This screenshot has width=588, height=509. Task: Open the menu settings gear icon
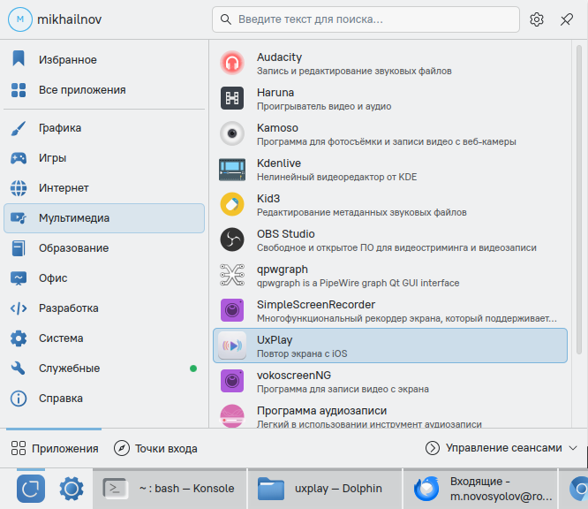537,19
